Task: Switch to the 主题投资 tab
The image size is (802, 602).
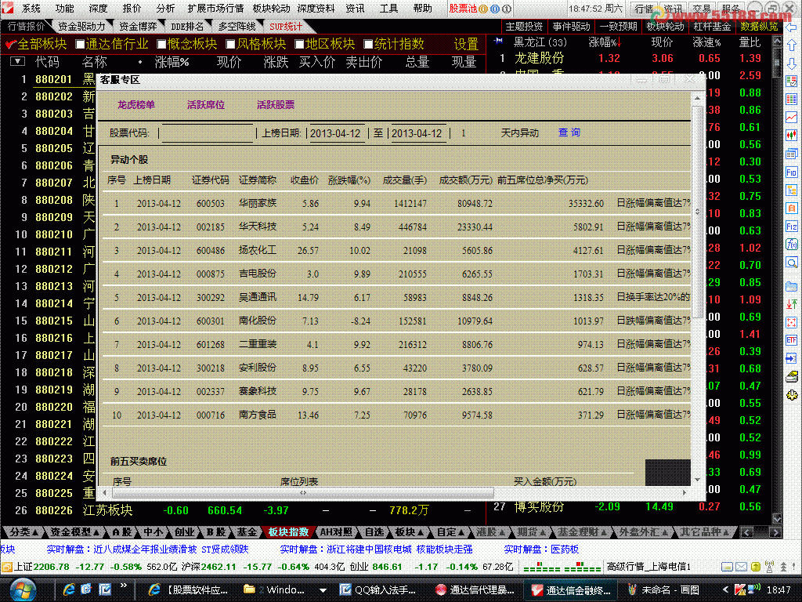Action: 524,26
